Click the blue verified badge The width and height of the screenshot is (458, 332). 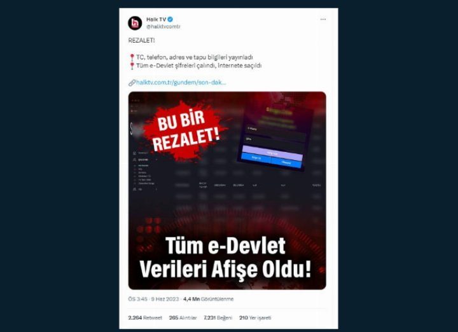tap(170, 19)
